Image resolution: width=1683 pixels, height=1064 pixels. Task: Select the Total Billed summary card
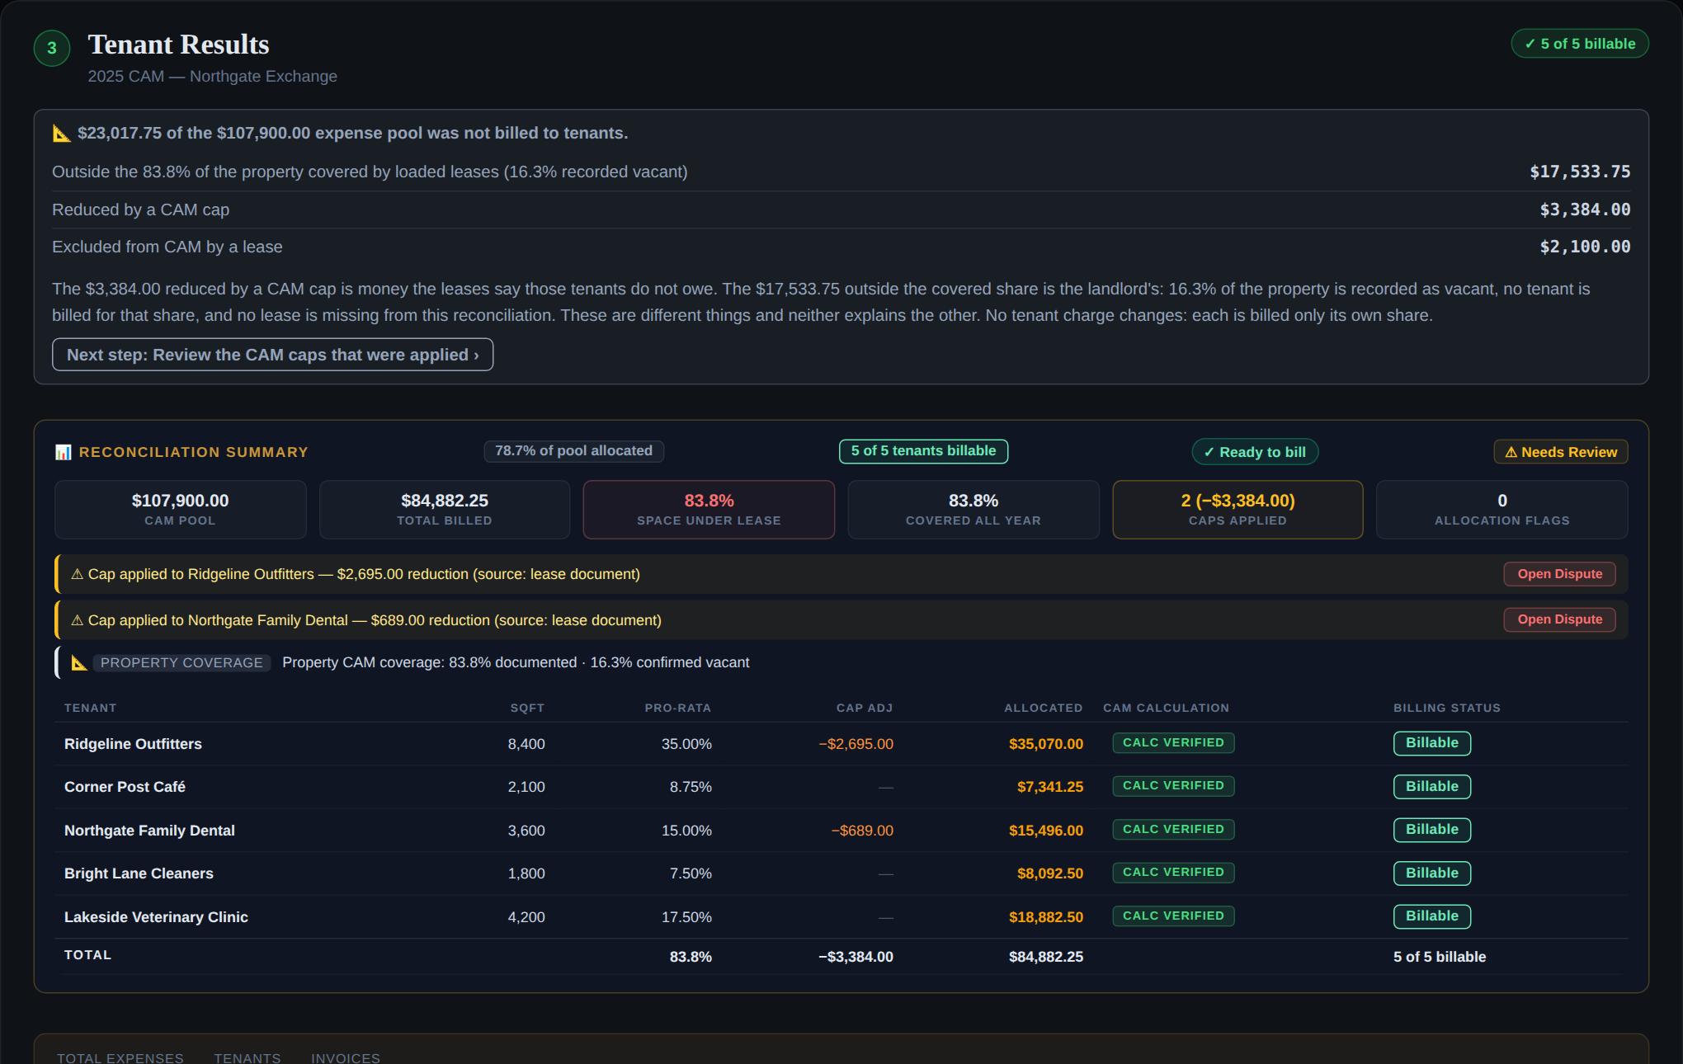[445, 510]
